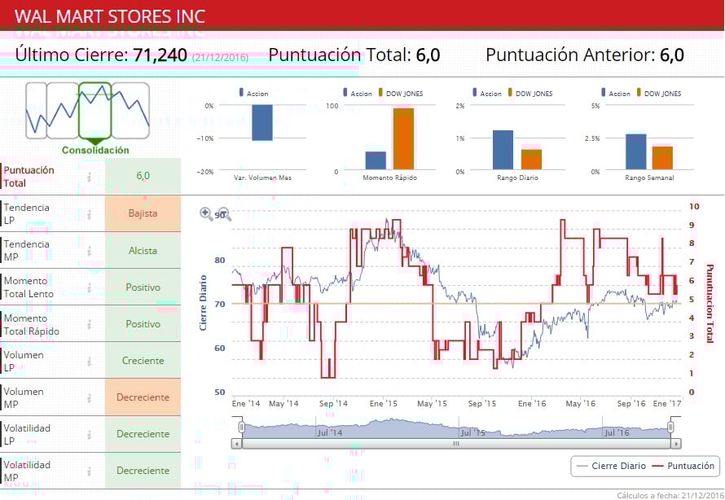Screen dimensions: 725x500
Task: Click Decreciente value for Volatilidad MP
Action: [143, 471]
